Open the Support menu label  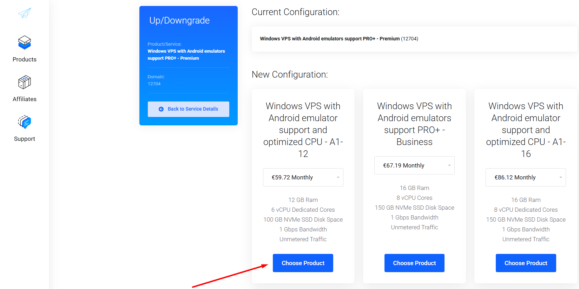tap(25, 139)
